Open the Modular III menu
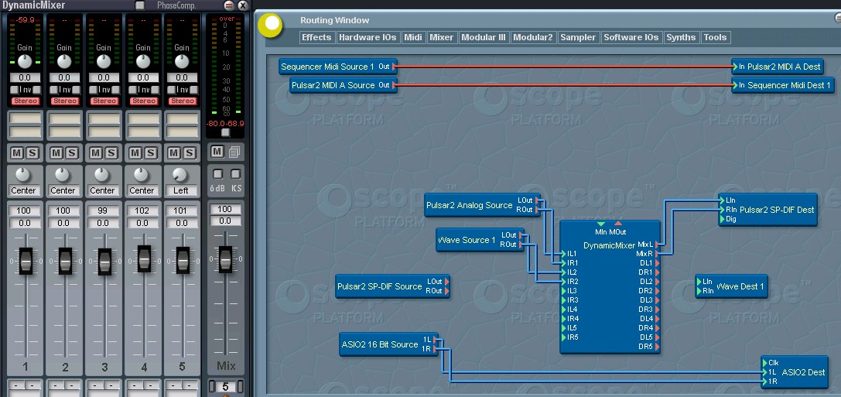Viewport: 841px width, 397px height. [484, 38]
